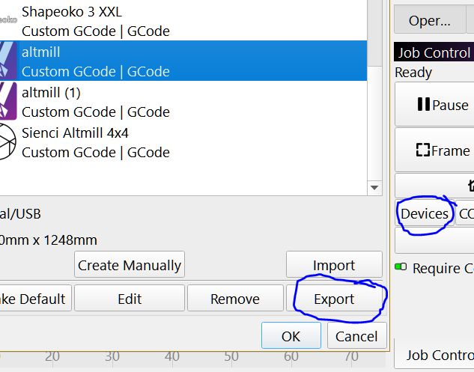Open the Devices button

[x=425, y=214]
